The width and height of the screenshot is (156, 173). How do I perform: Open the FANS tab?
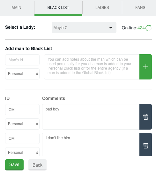point(140,8)
